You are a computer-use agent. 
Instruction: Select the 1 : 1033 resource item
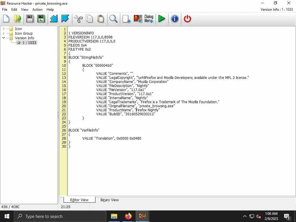coord(29,43)
